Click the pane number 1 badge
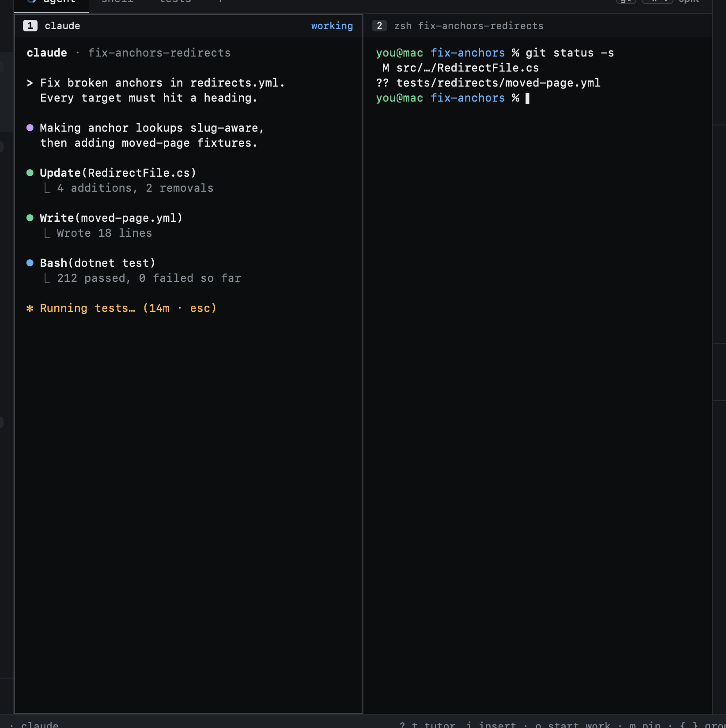This screenshot has height=728, width=726. coord(30,26)
